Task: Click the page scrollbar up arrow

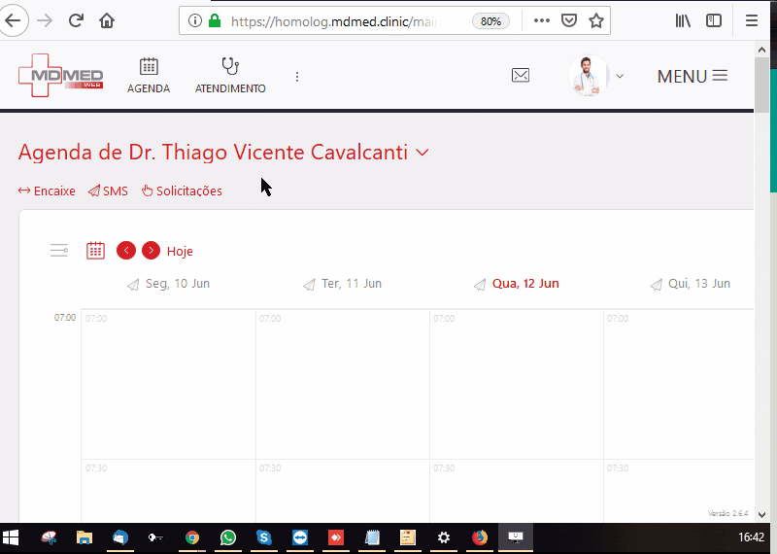Action: (x=761, y=50)
